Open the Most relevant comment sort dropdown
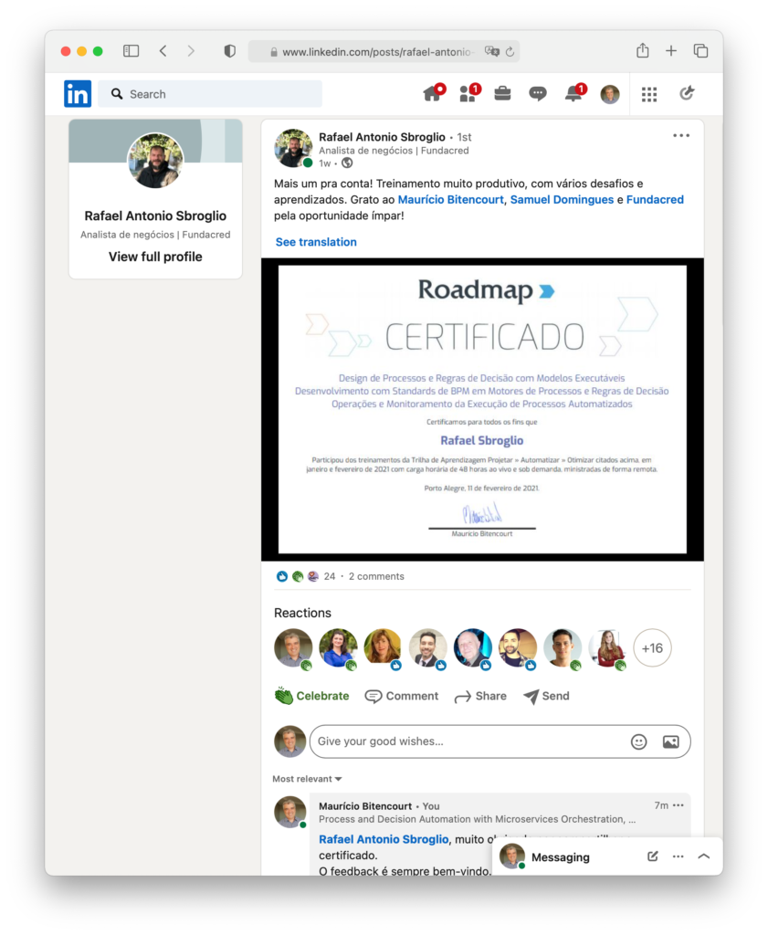768x935 pixels. 307,779
